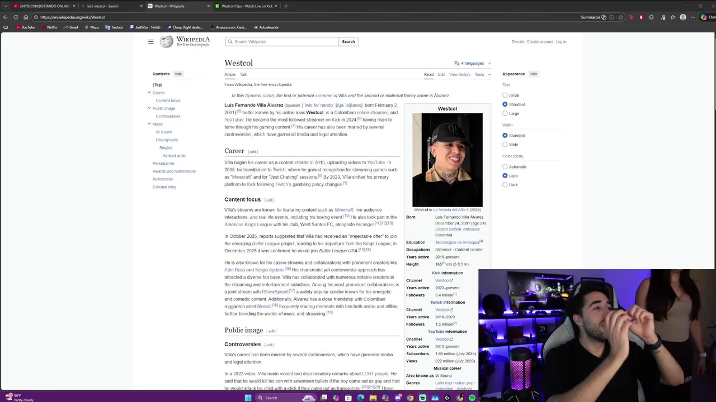Jump to Discography in the contents
The height and width of the screenshot is (402, 716).
tap(167, 140)
